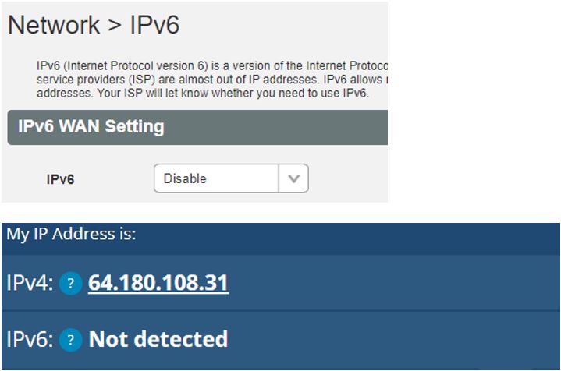Click the chevron arrow on IPv6 dropdown
This screenshot has height=371, width=561.
coord(293,178)
